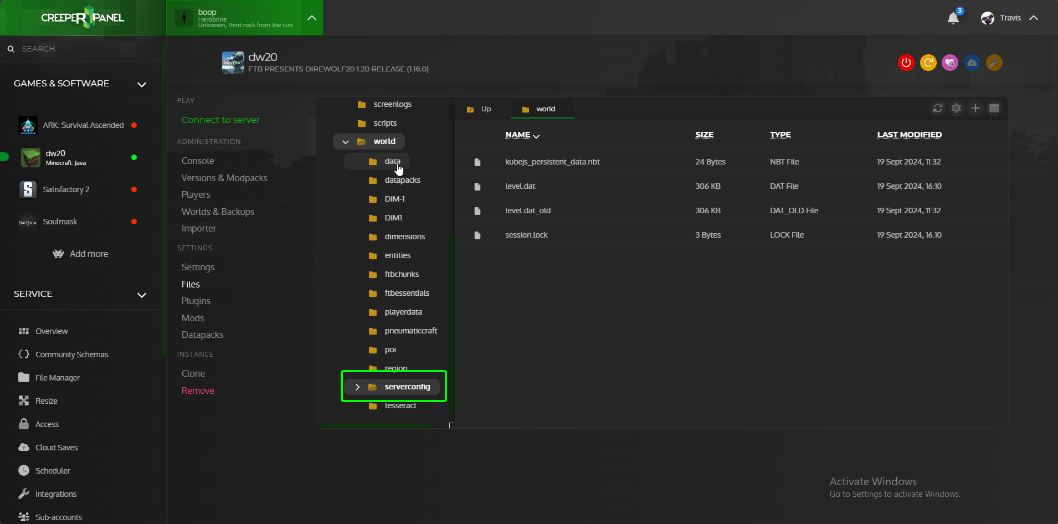
Task: Sort files by Type column
Action: pos(780,135)
